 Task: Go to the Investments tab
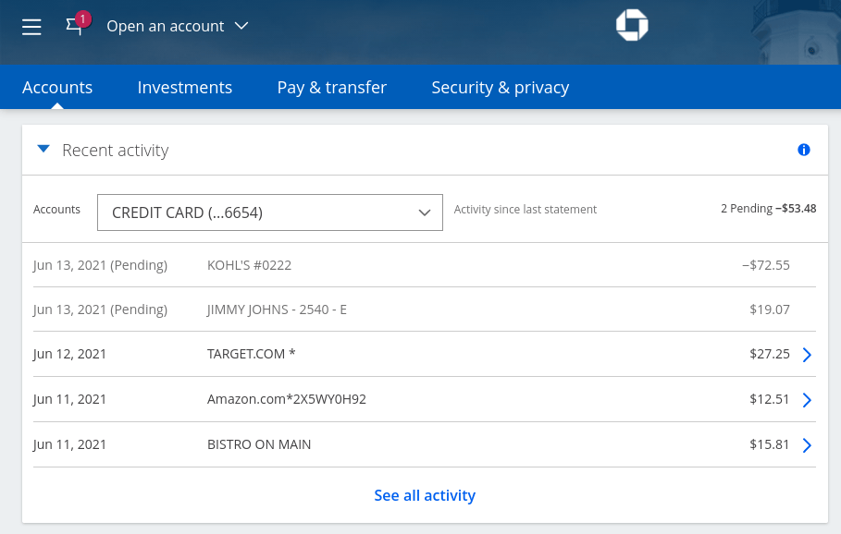coord(184,88)
